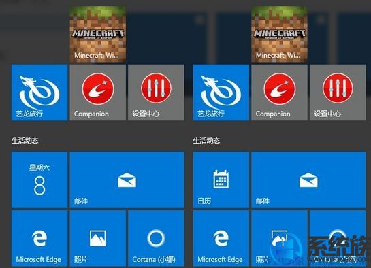Open Companion tile in the right menu
Image resolution: width=371 pixels, height=268 pixels.
(x=279, y=93)
